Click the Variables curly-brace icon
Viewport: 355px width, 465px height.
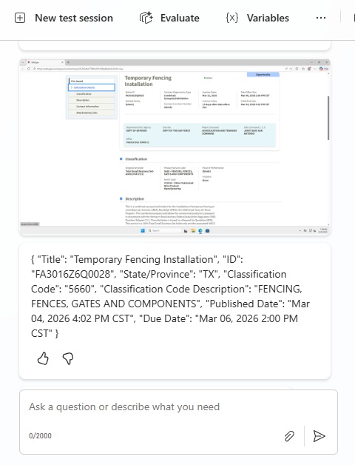tap(231, 18)
